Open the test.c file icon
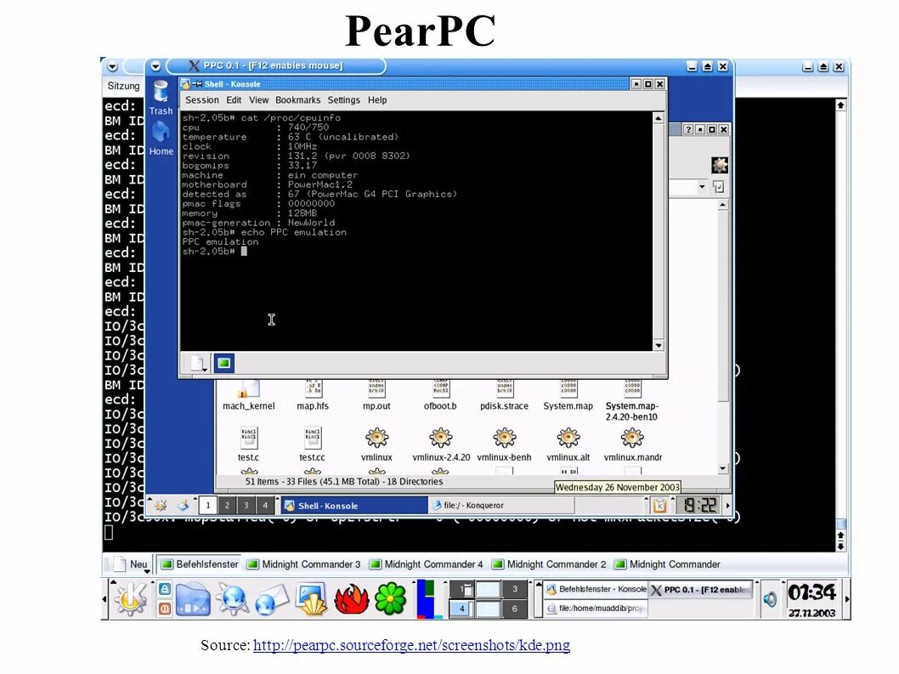The height and width of the screenshot is (674, 899). click(249, 438)
